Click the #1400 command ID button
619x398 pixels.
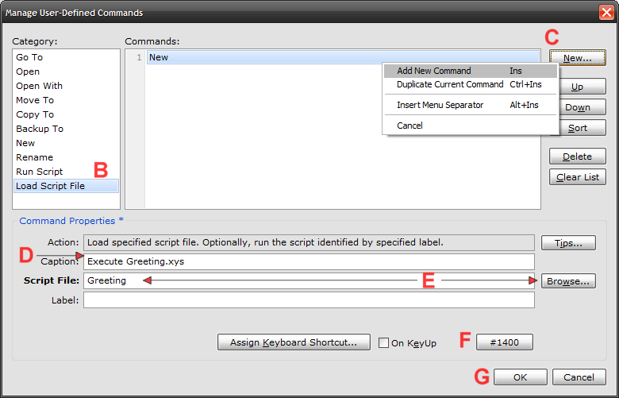[x=505, y=342]
